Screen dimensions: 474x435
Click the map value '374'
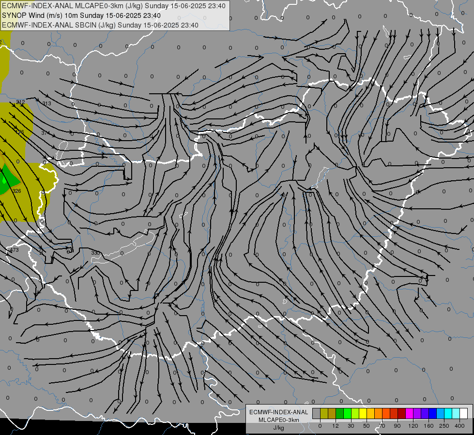(x=46, y=133)
